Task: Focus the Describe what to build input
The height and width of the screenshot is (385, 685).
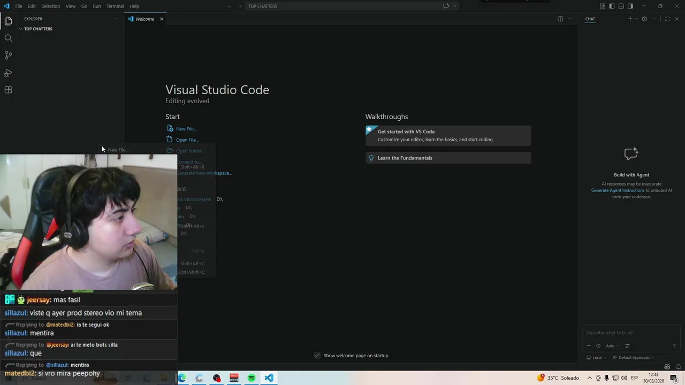Action: click(631, 333)
